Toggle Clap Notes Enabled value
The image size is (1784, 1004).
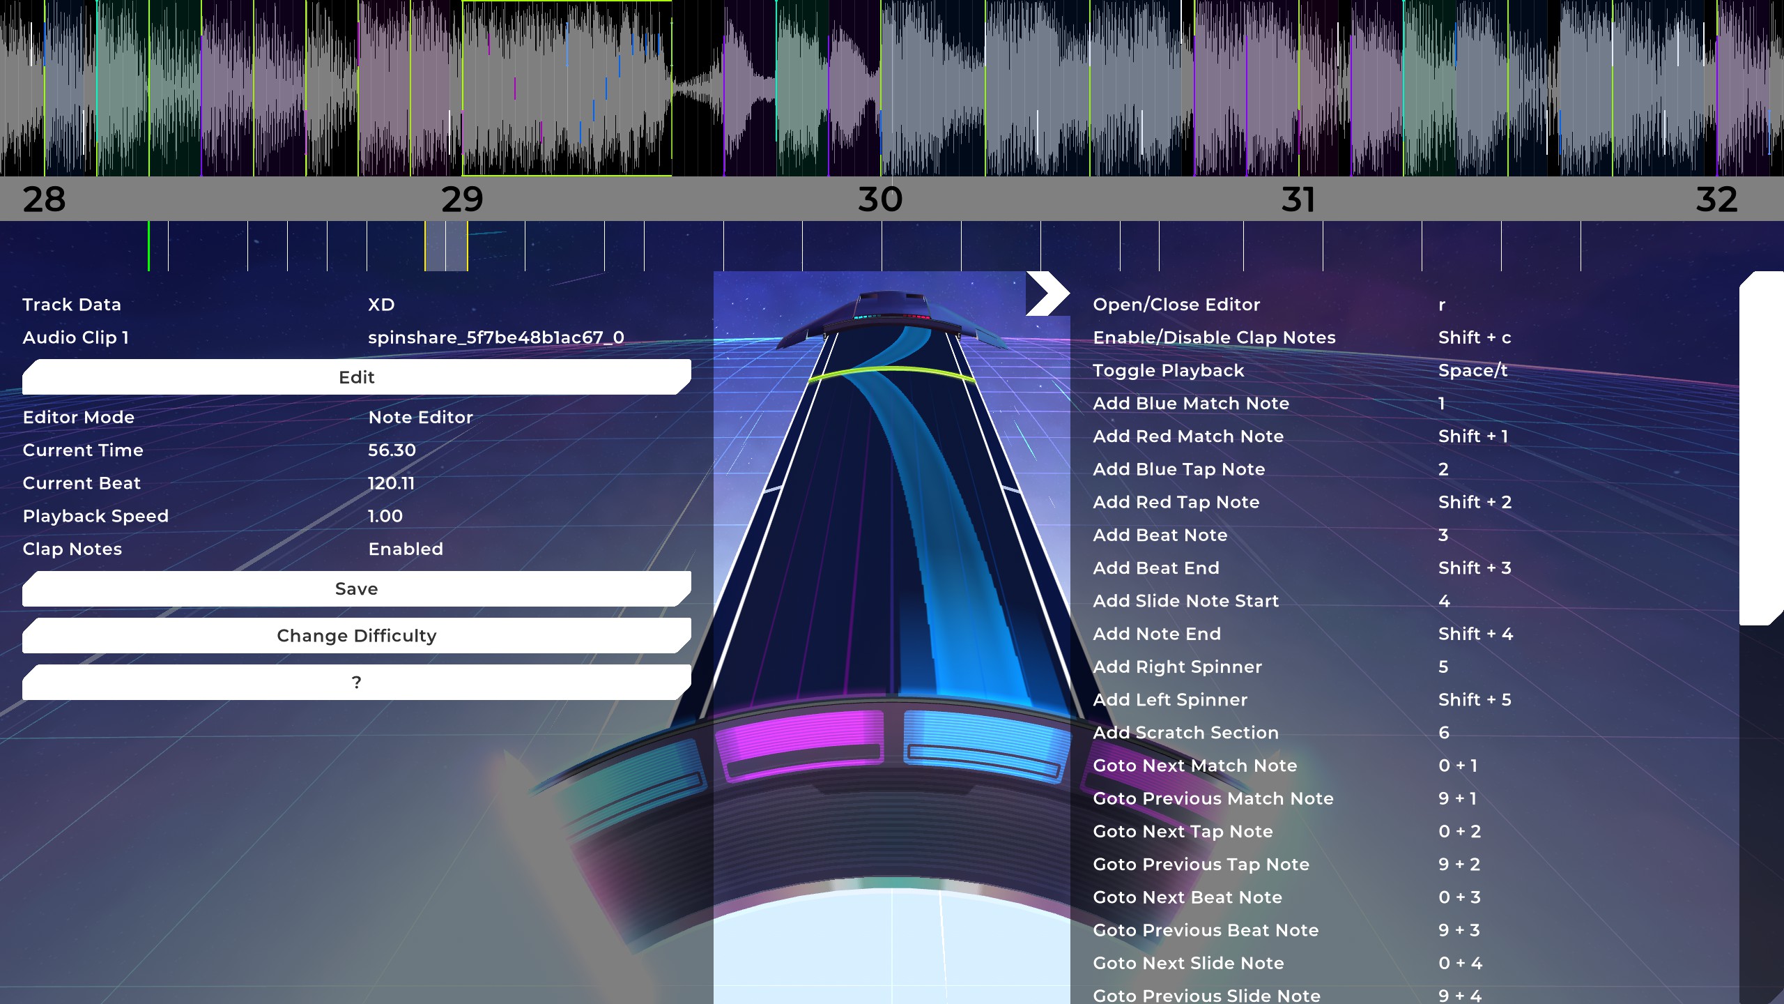pyautogui.click(x=406, y=549)
